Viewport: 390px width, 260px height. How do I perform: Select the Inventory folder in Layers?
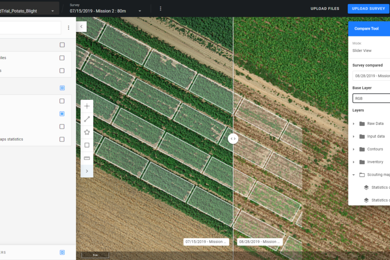pos(375,162)
